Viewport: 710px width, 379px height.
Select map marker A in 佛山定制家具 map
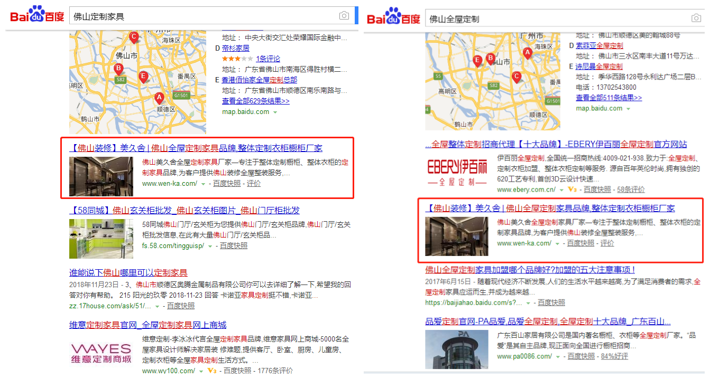[x=159, y=98]
